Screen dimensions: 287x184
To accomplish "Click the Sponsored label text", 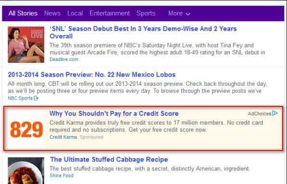I will tap(91, 137).
